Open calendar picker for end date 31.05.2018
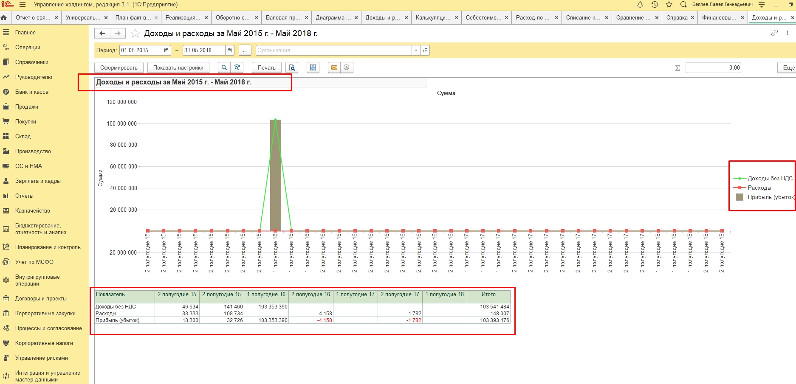The width and height of the screenshot is (796, 384). coord(229,50)
